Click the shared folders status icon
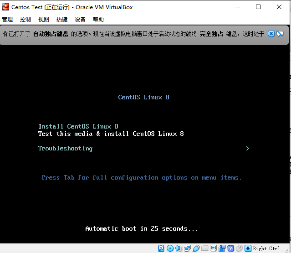The height and width of the screenshot is (253, 291). click(x=205, y=248)
